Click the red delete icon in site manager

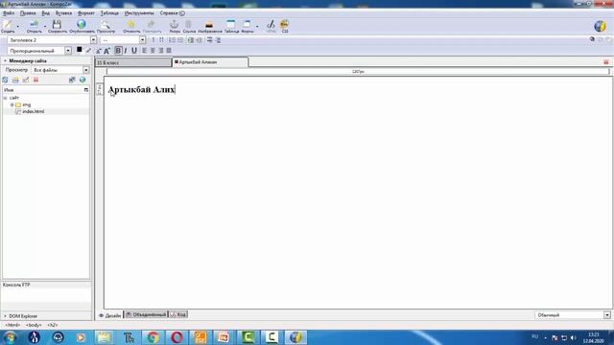click(36, 80)
